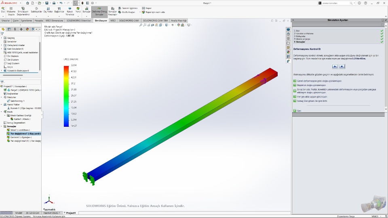Switch to SOLIDWORKS Eklentileri tab
388x218 pixels.
(79, 21)
